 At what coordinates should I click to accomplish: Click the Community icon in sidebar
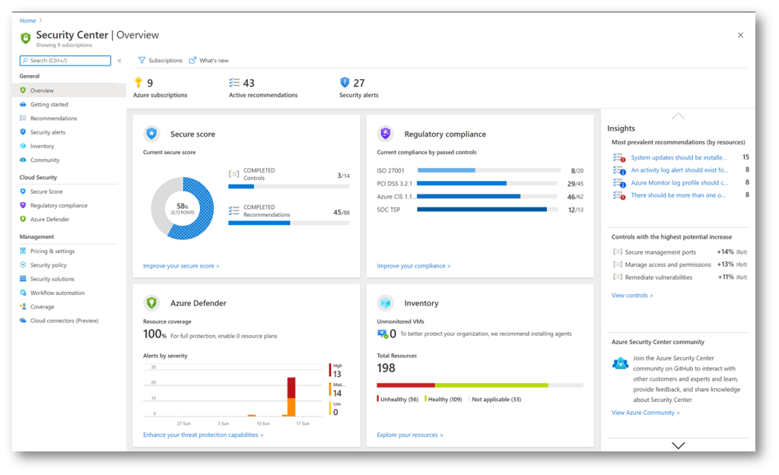point(23,160)
